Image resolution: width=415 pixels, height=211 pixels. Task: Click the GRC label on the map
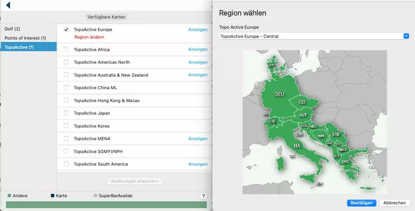[x=345, y=161]
